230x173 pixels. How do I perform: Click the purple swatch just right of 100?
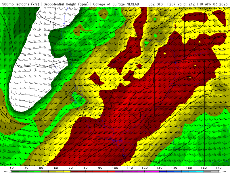click(x=119, y=172)
